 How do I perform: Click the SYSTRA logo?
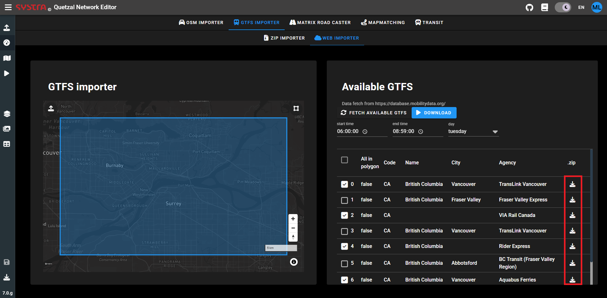(31, 7)
